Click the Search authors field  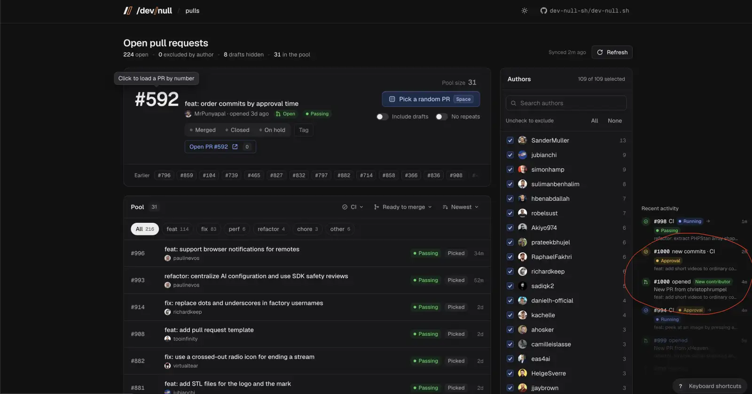pyautogui.click(x=566, y=103)
